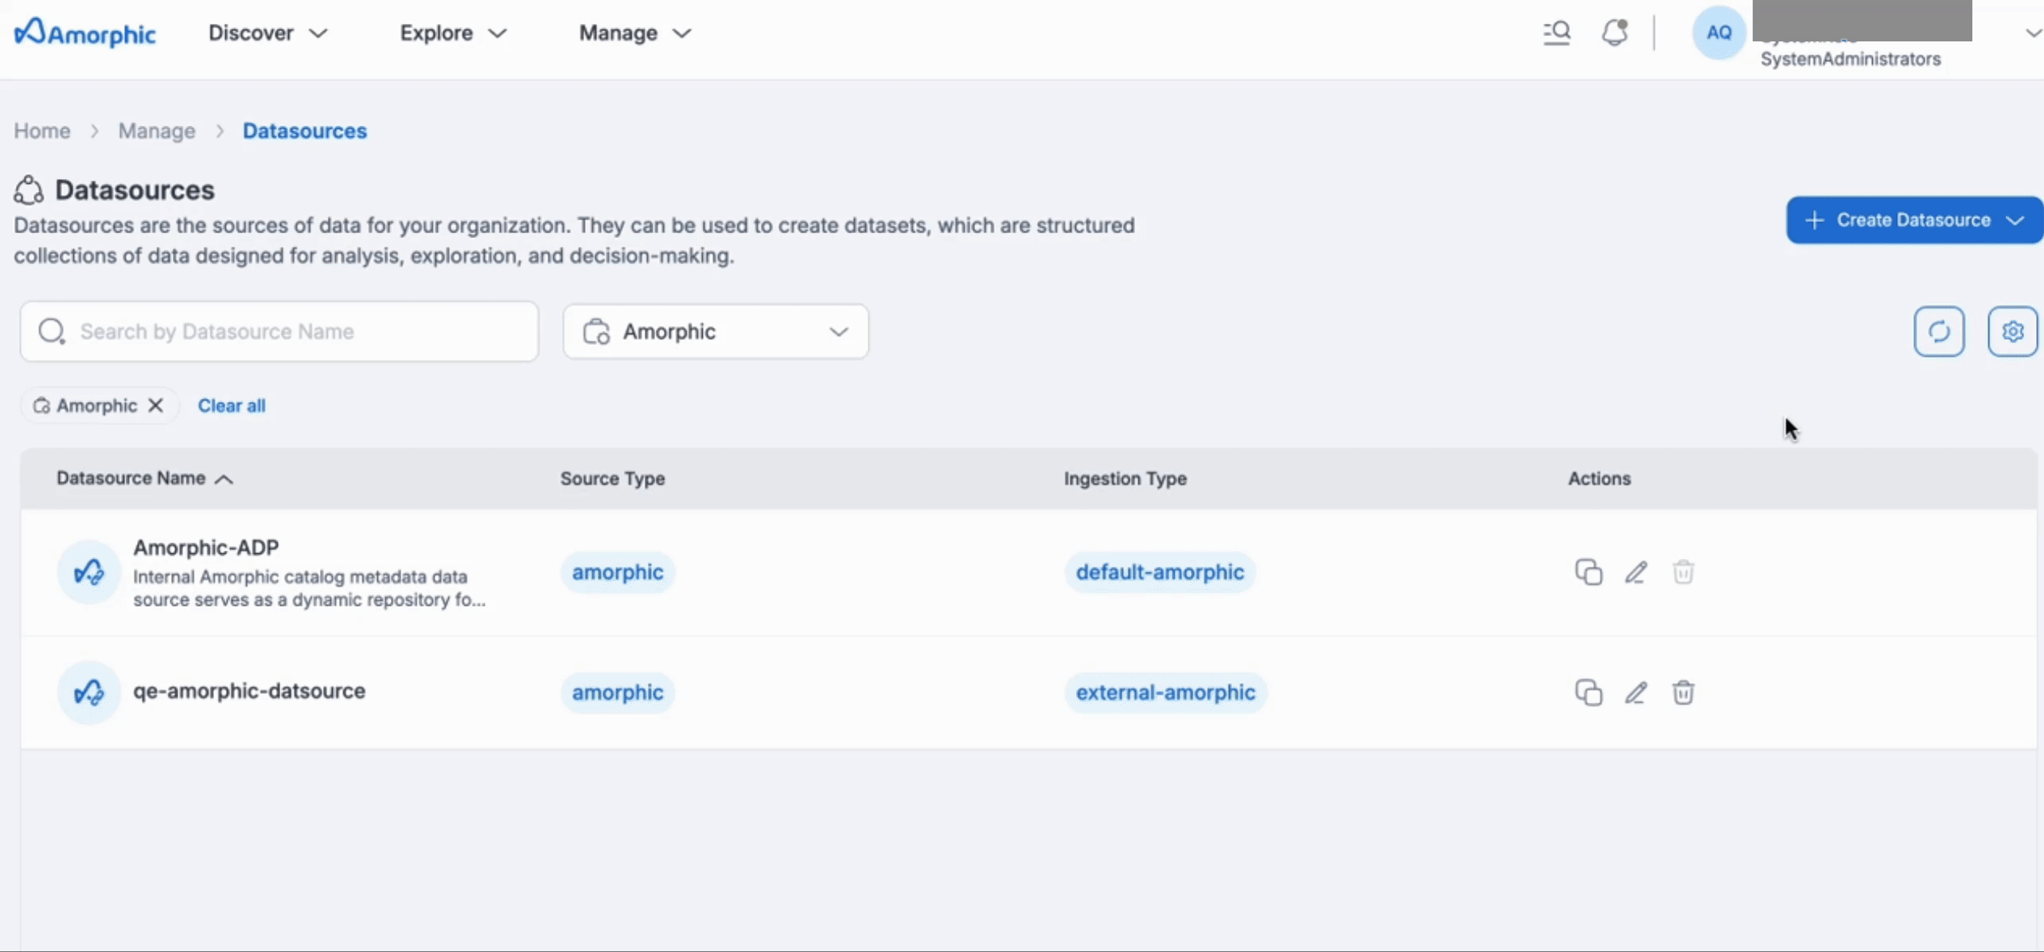
Task: Click the Amorphic logo in header
Action: [85, 33]
